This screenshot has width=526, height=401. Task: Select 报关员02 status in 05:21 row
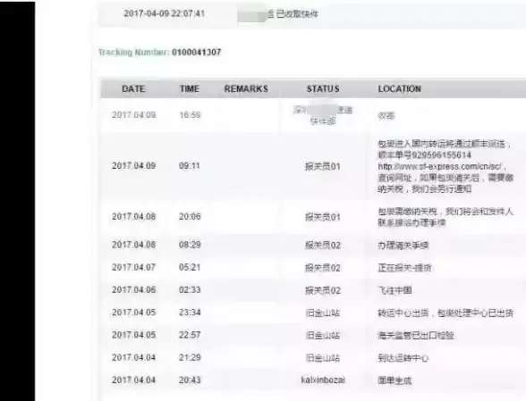click(x=323, y=268)
